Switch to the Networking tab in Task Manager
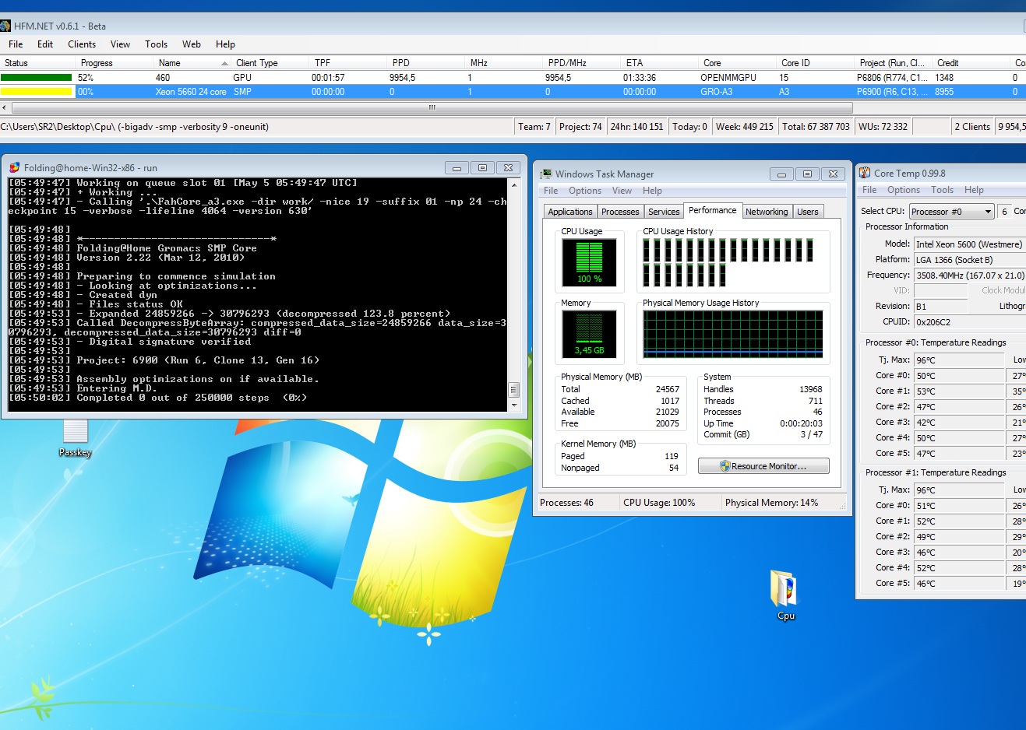This screenshot has width=1026, height=730. [767, 212]
